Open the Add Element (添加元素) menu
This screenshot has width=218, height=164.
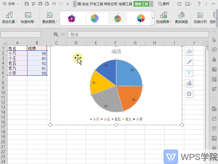coord(10,18)
